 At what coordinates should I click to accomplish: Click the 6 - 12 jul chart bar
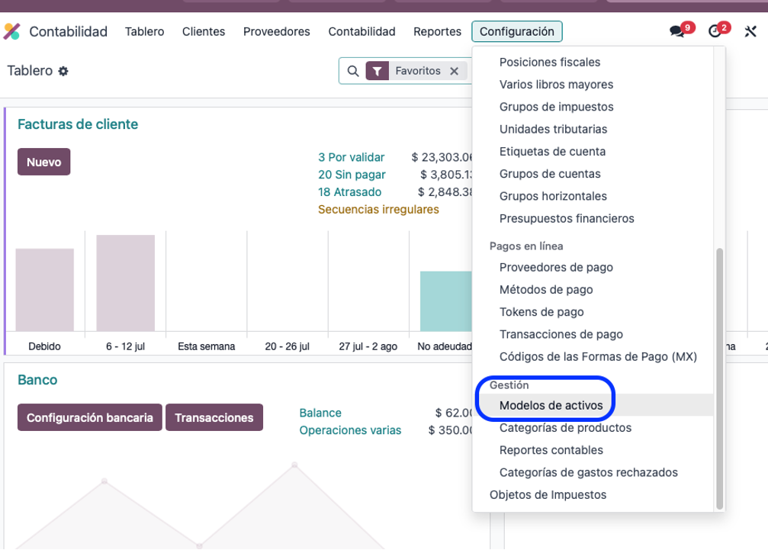pyautogui.click(x=125, y=283)
